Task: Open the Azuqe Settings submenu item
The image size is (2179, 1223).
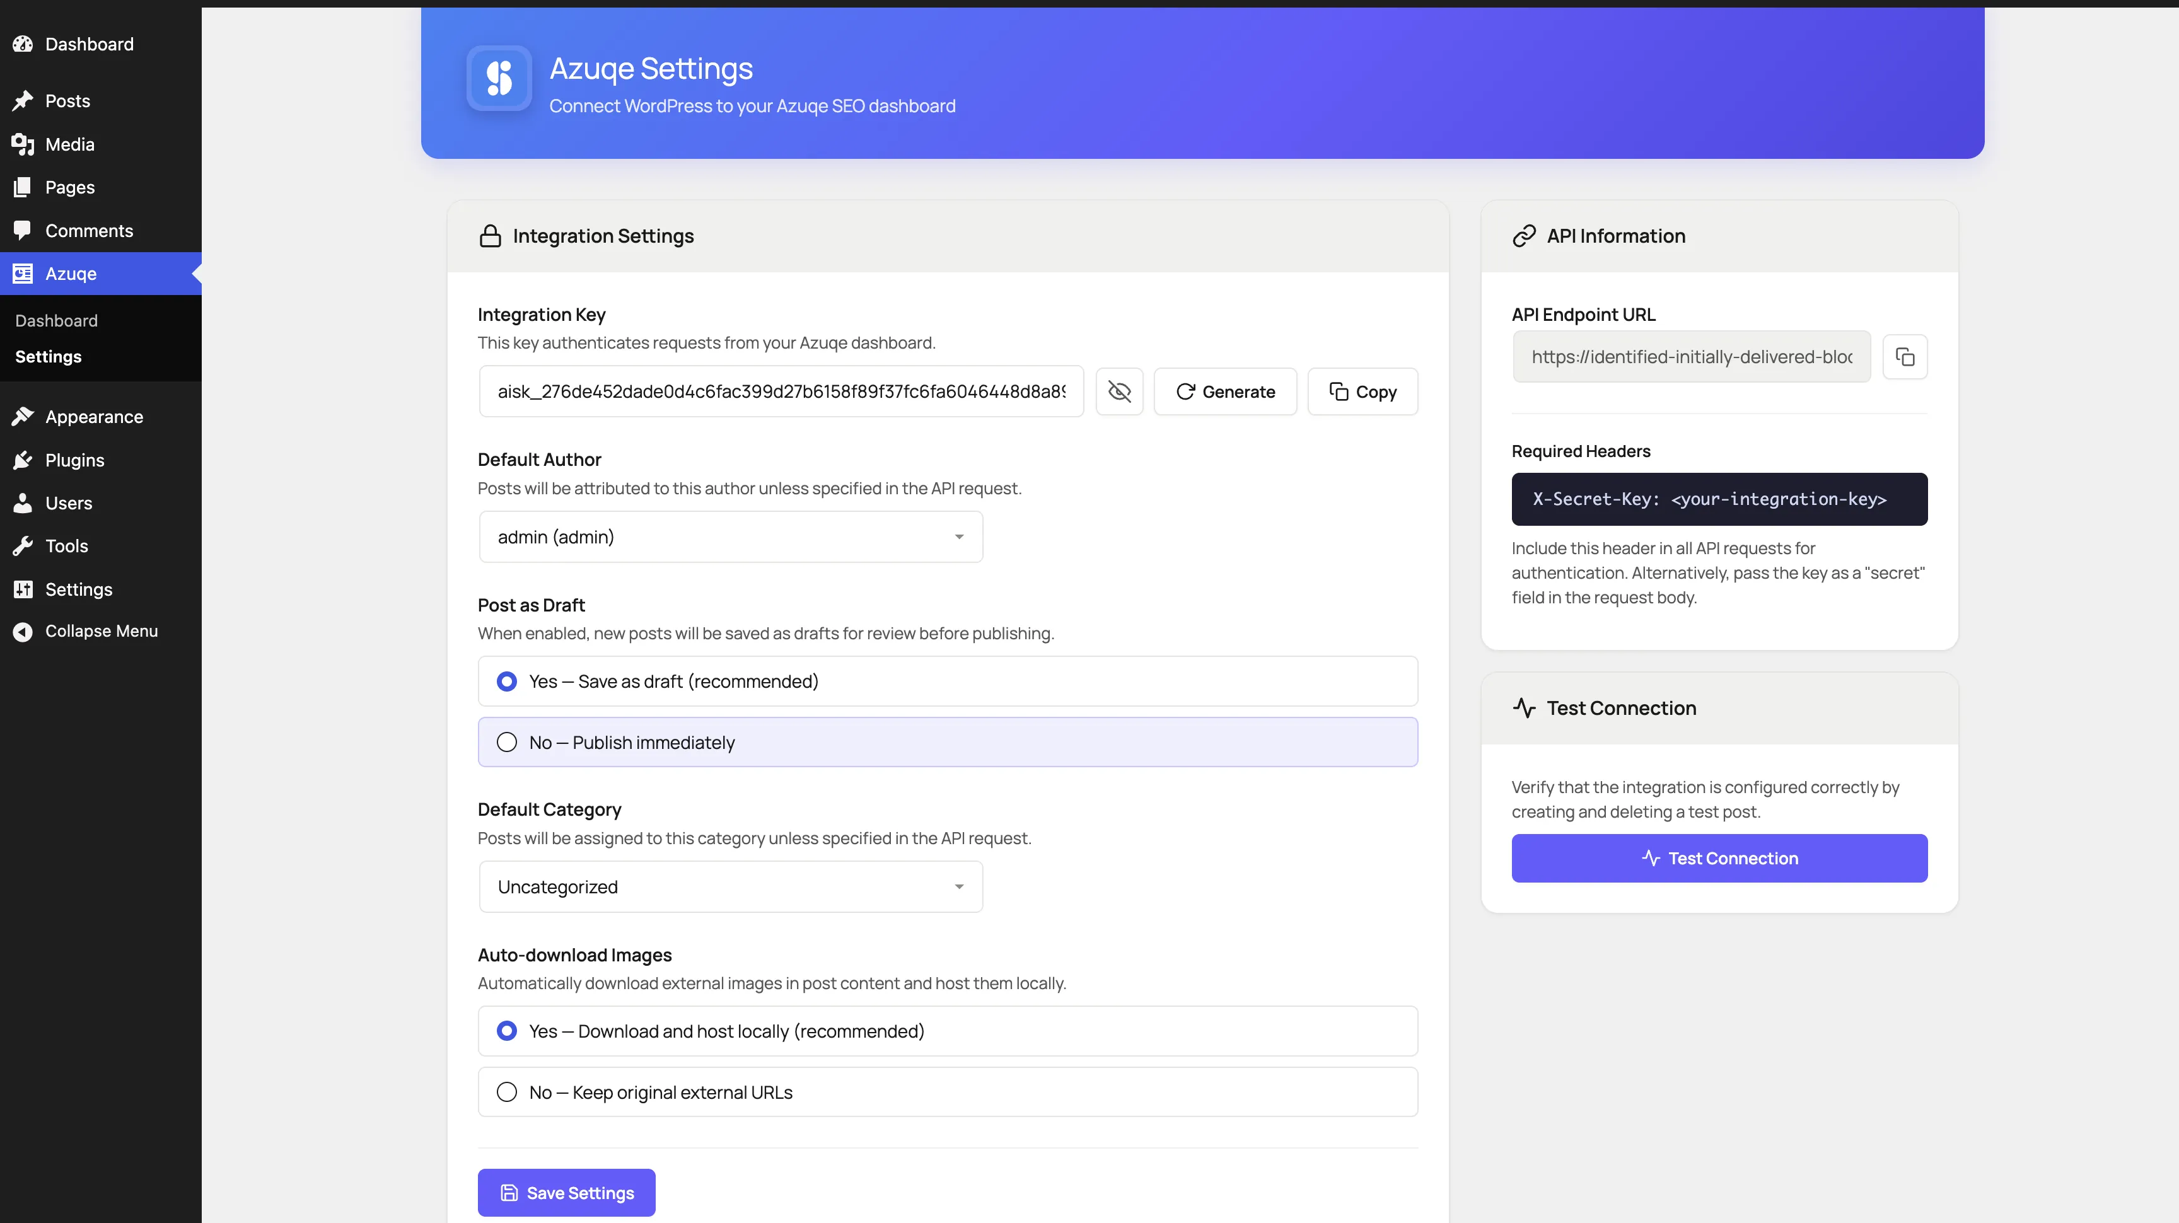Action: [48, 356]
